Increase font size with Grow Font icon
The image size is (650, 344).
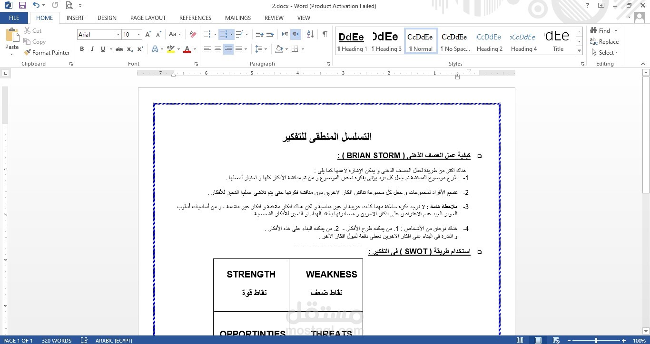148,34
